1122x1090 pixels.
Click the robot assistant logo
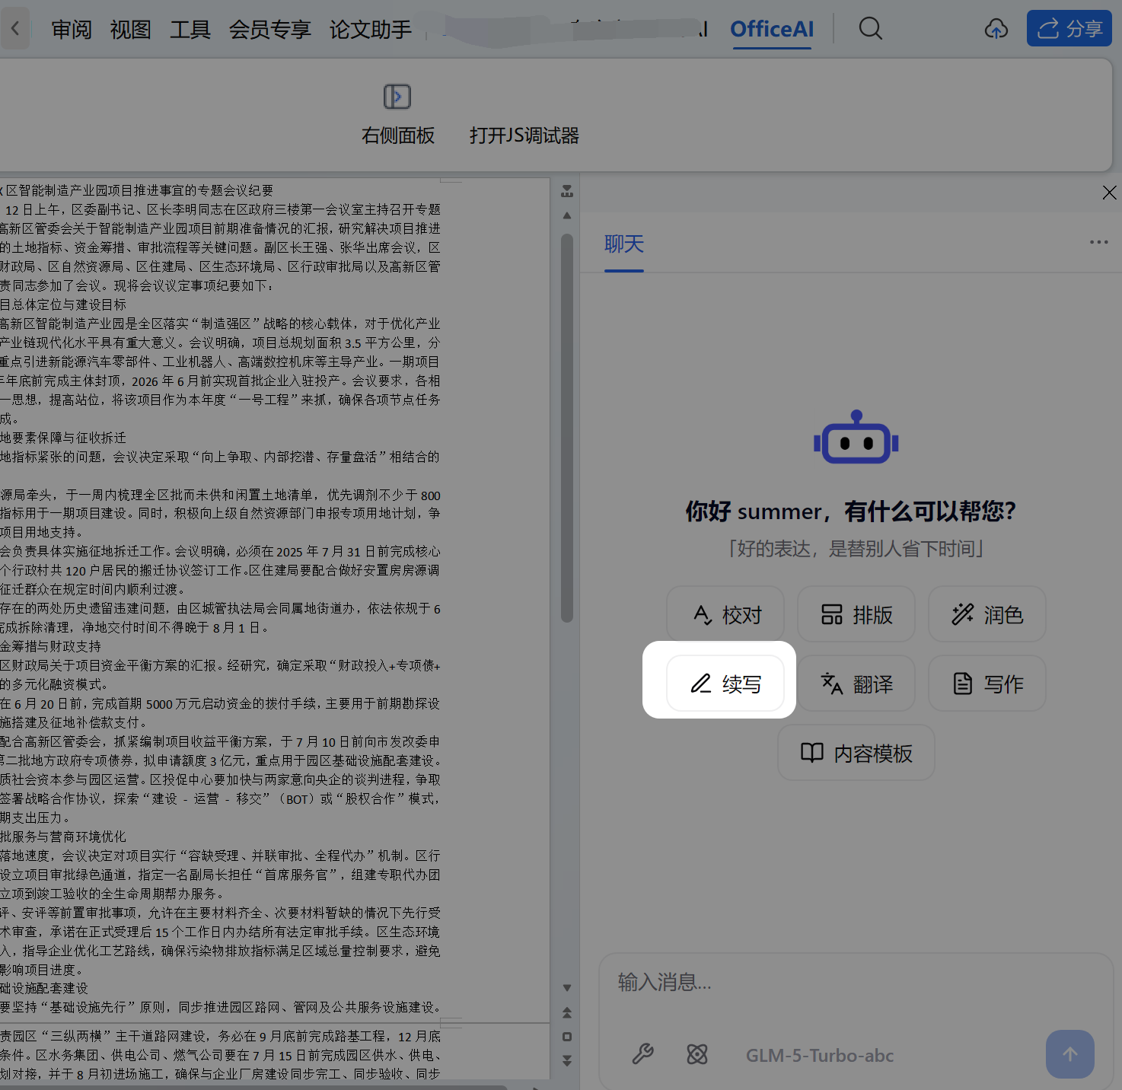pos(856,437)
